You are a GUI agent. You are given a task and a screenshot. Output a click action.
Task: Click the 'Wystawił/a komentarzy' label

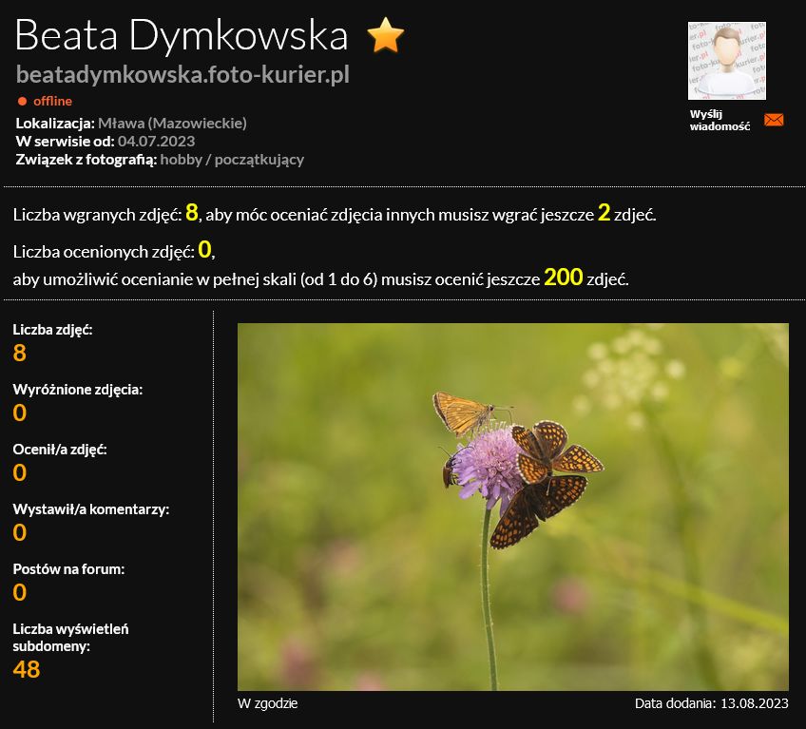click(91, 509)
